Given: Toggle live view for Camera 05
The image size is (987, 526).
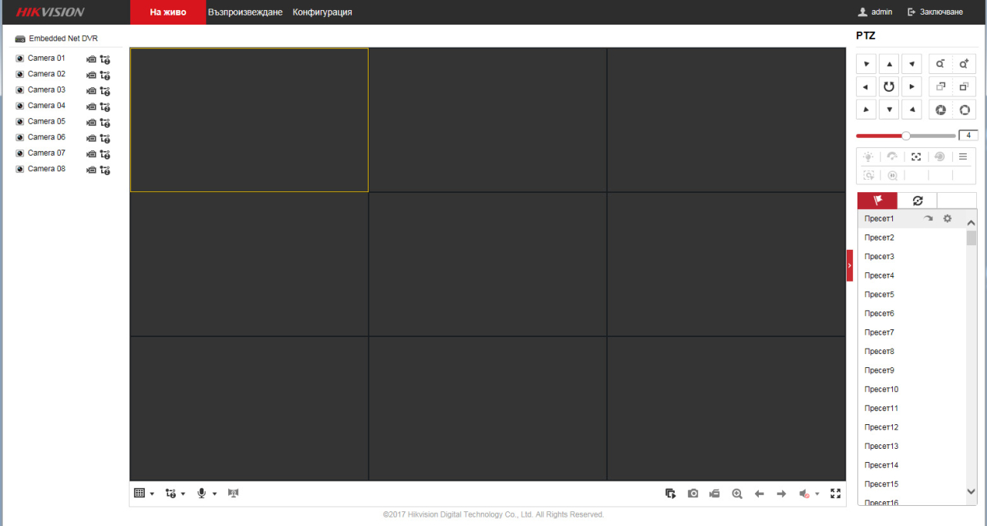Looking at the screenshot, I should (x=20, y=122).
